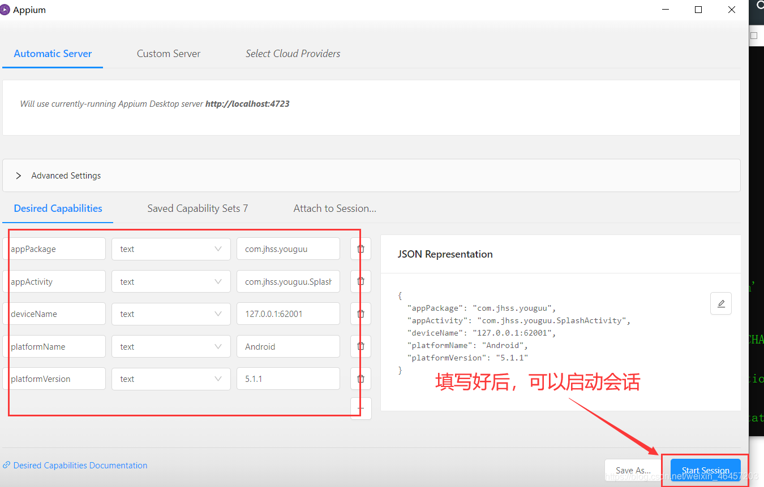Click the "appActivity" line in JSON
The image size is (764, 487).
click(518, 320)
